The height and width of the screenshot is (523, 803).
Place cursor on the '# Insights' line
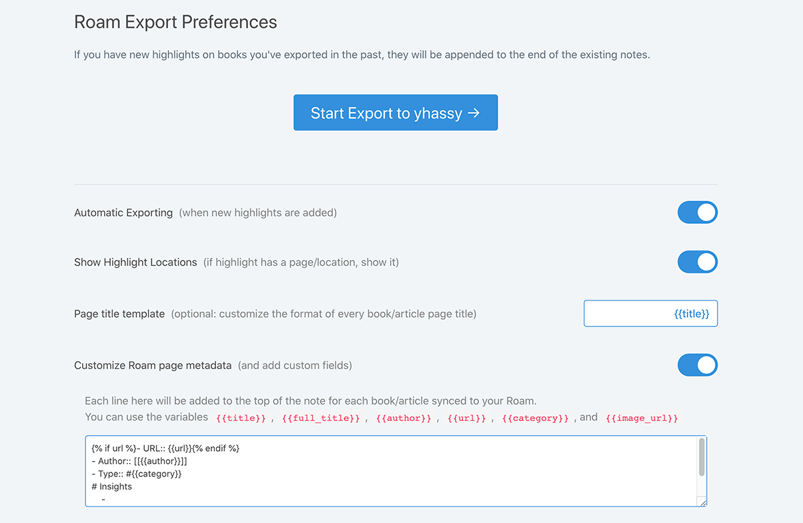(112, 486)
